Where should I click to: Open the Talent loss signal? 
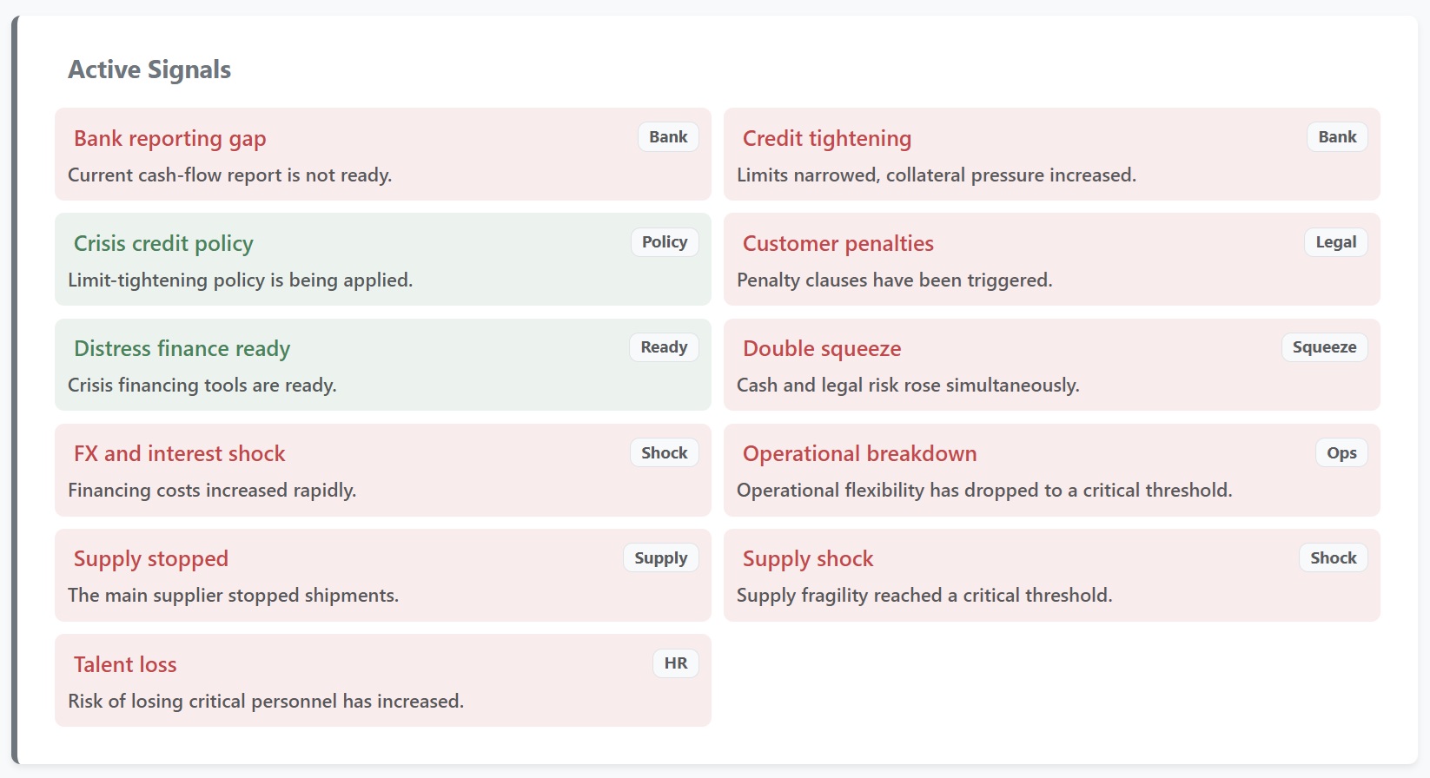(125, 665)
